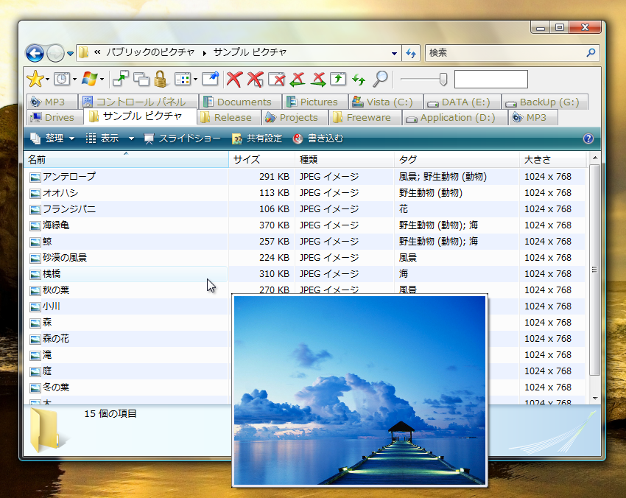Click the pier image preview thumbnail
626x498 pixels.
(x=359, y=390)
